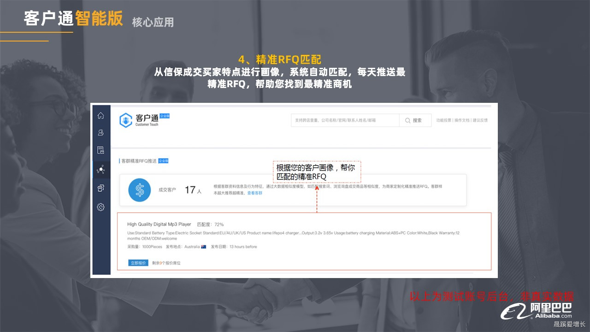This screenshot has width=590, height=332.
Task: Open the customer person icon in the sidebar
Action: [100, 133]
